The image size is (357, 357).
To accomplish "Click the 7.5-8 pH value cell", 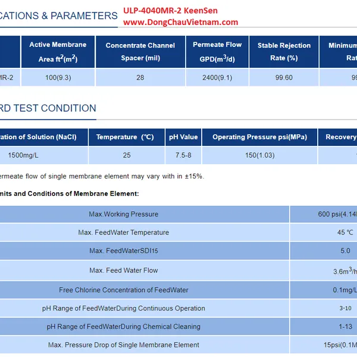I will (x=183, y=155).
